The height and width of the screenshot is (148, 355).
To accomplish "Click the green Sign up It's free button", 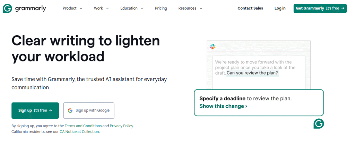I will coord(35,111).
